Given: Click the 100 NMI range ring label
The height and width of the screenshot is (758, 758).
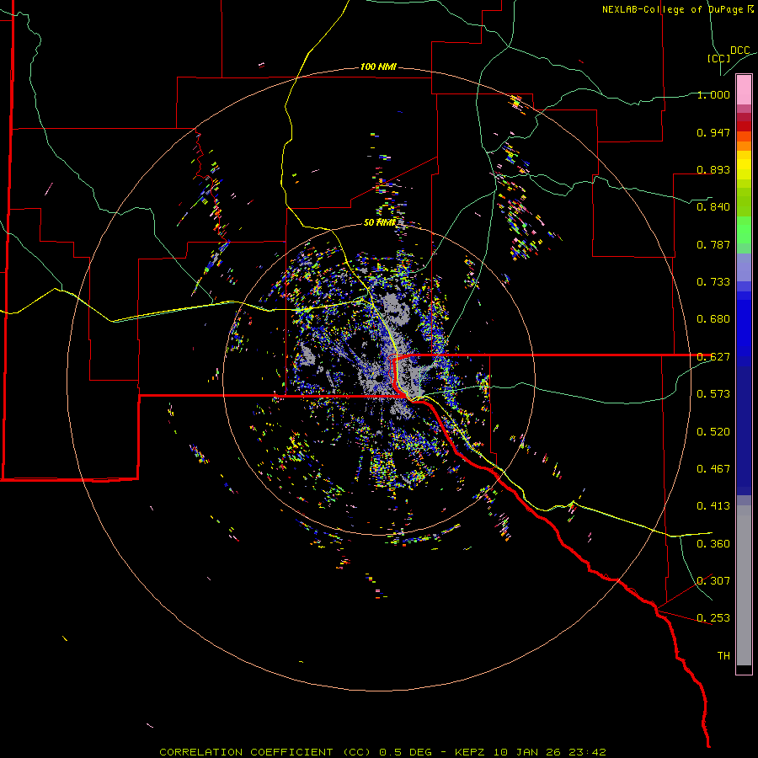Looking at the screenshot, I should point(378,67).
